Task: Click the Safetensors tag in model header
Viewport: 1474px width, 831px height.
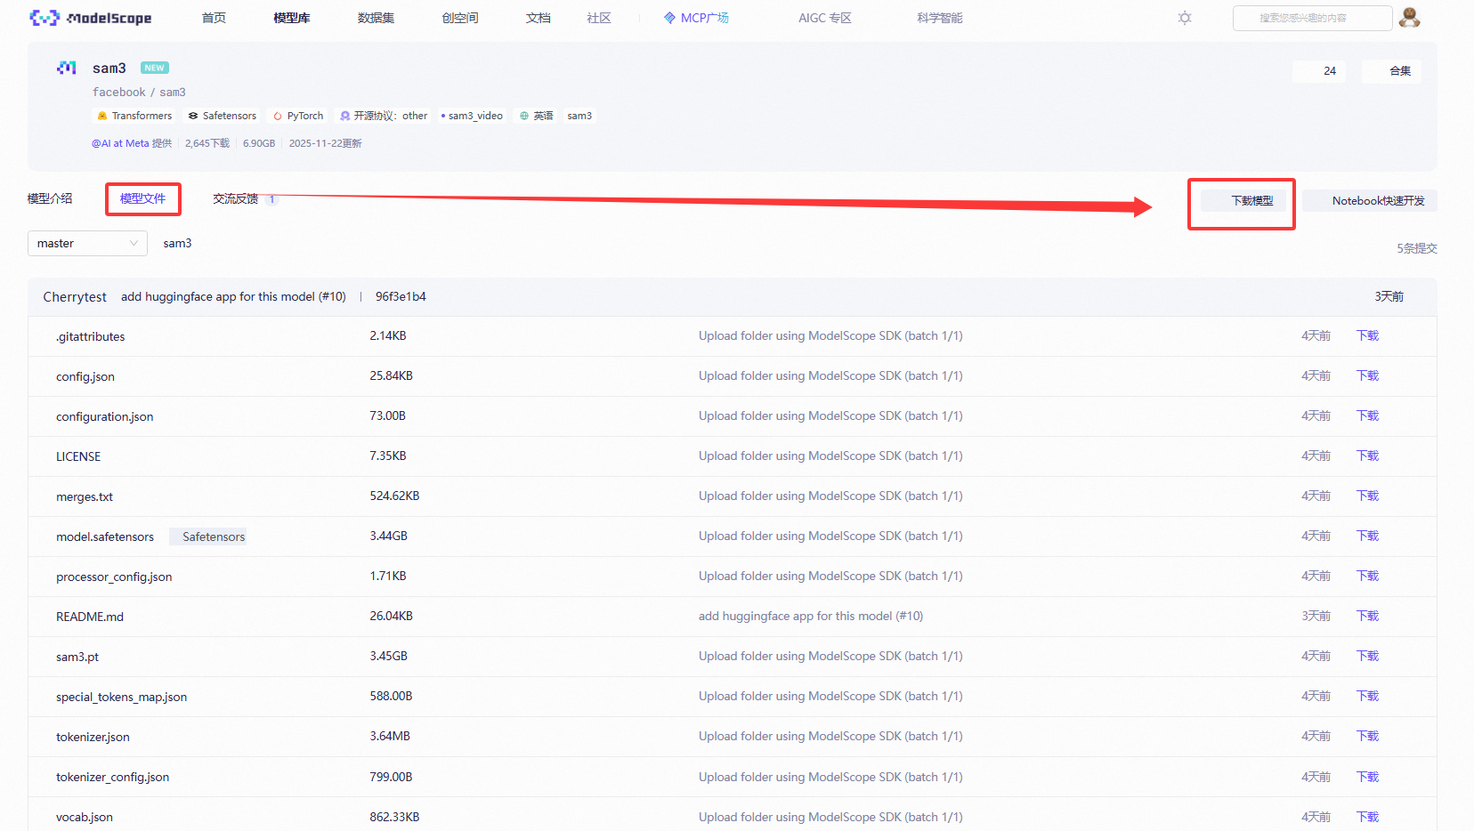Action: point(223,116)
